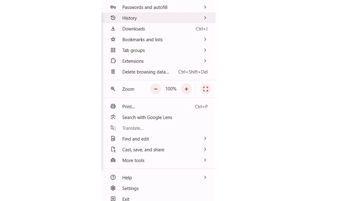Click the trash icon for Delete browsing data
Screen dimensions: 357x201
click(113, 72)
